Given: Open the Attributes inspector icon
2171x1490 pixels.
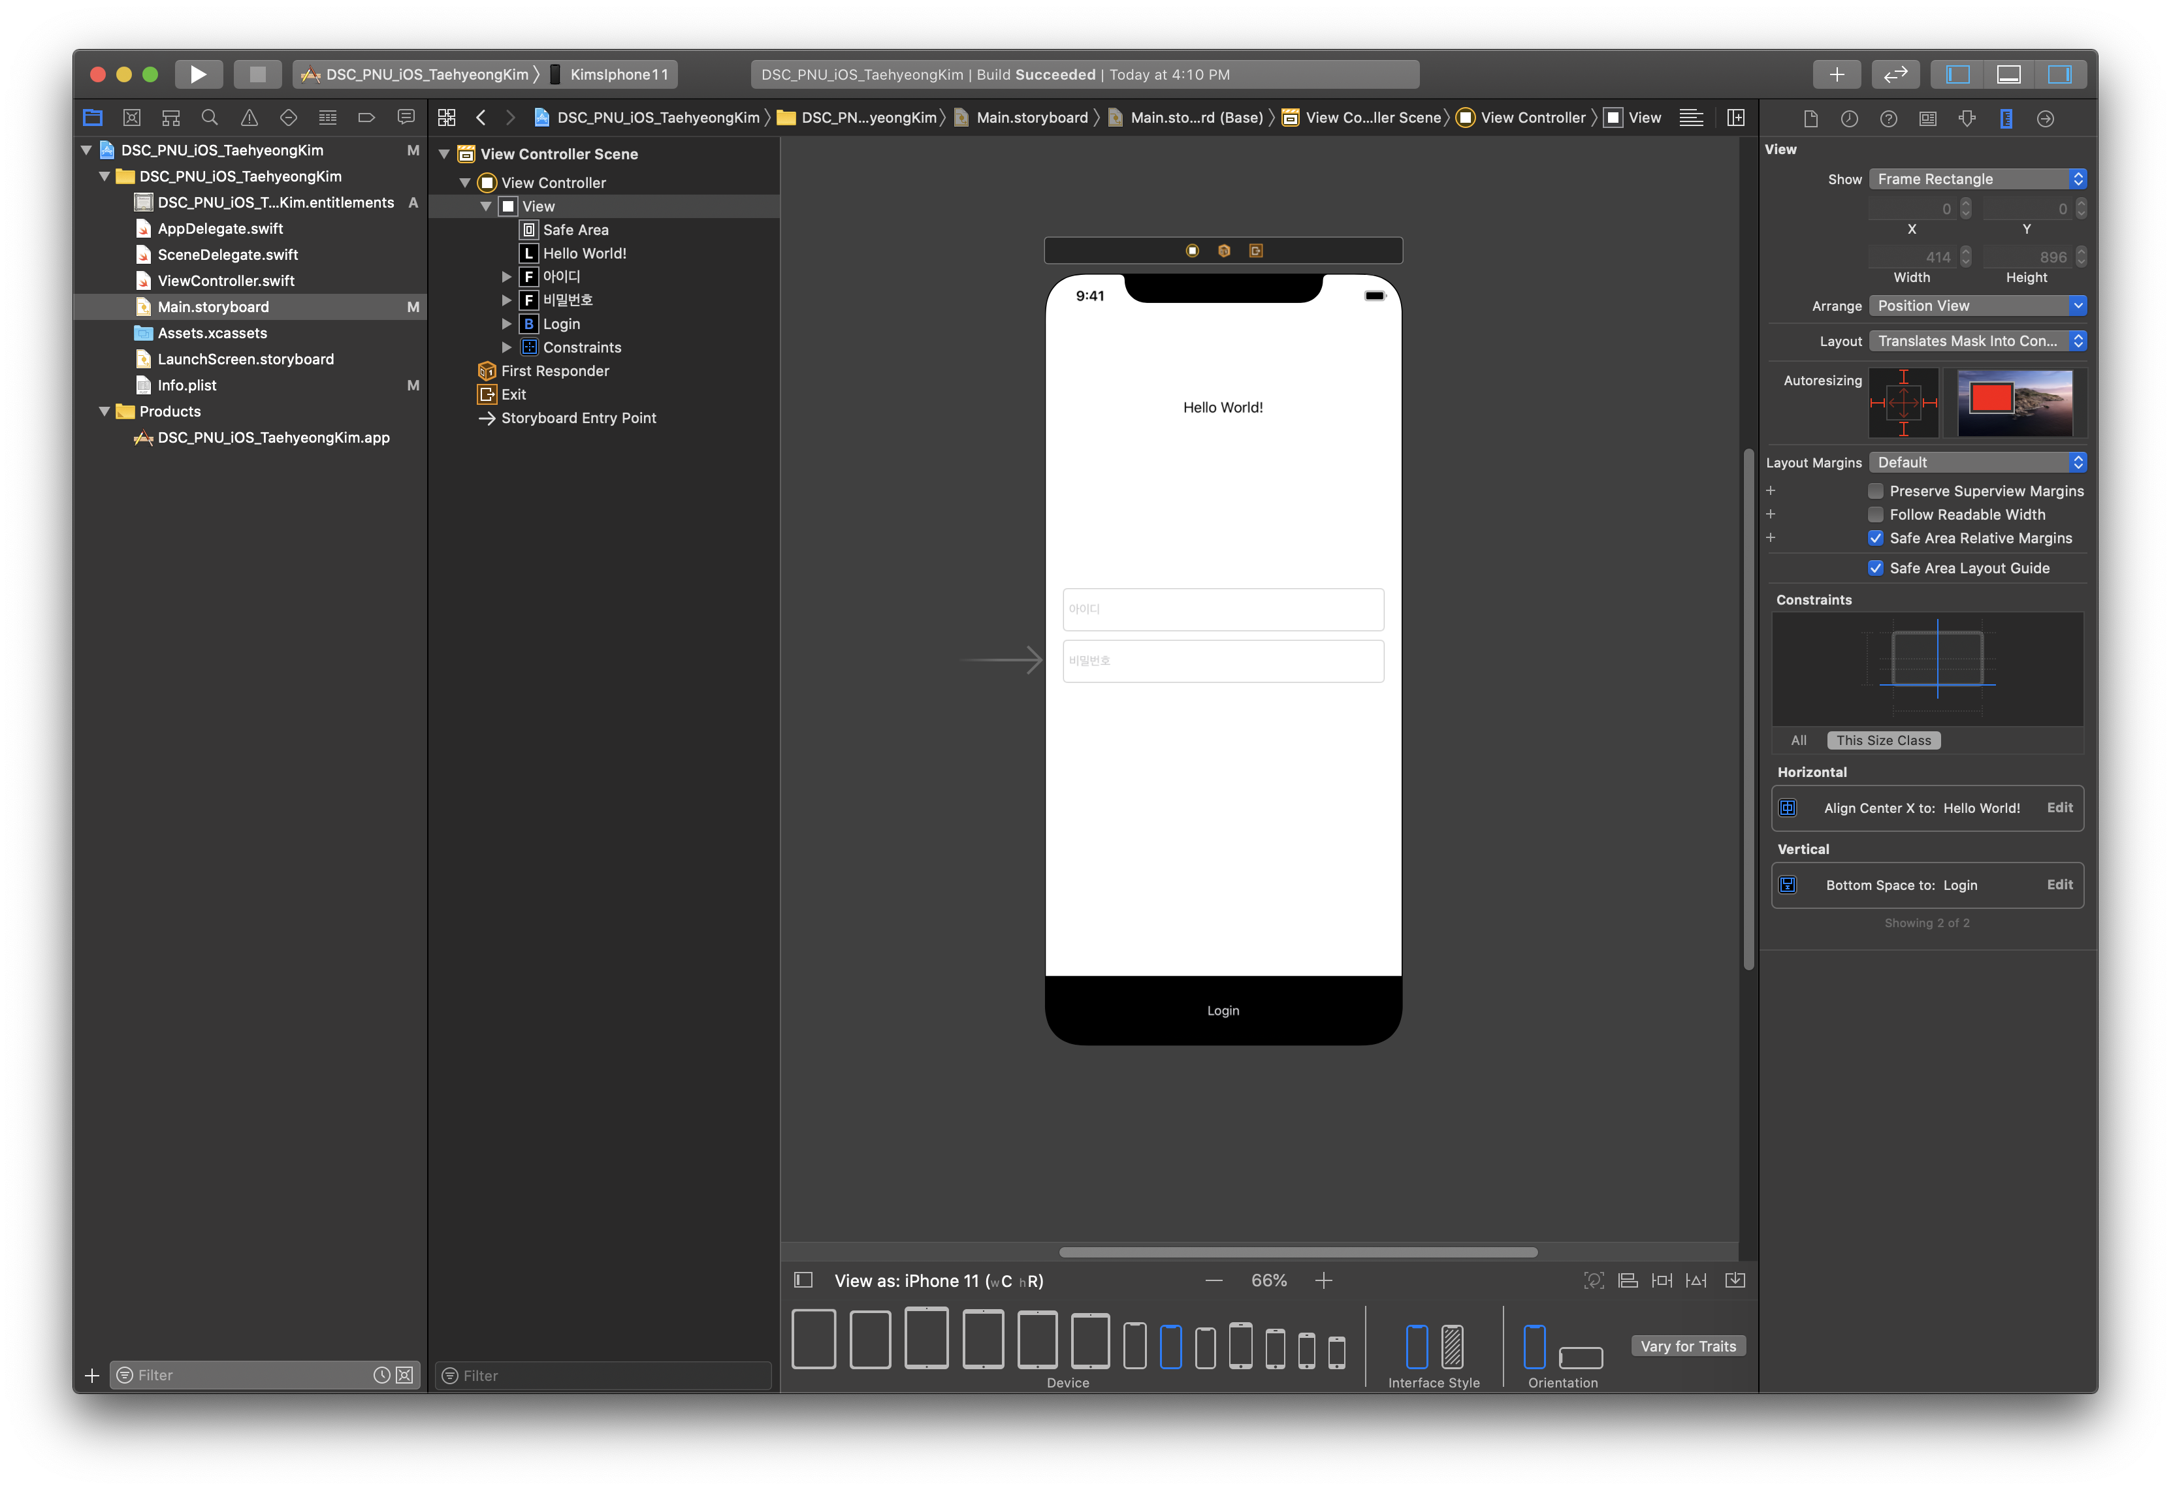Looking at the screenshot, I should click(1967, 119).
